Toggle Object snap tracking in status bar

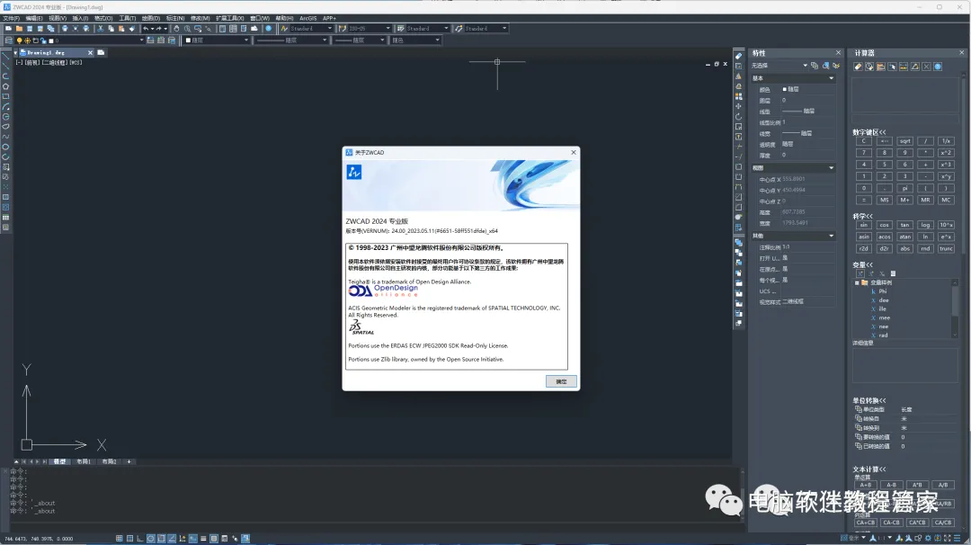(x=172, y=539)
